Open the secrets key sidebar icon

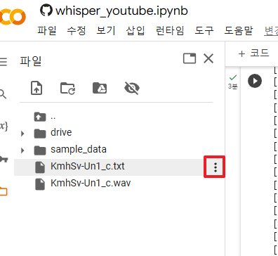click(4, 159)
